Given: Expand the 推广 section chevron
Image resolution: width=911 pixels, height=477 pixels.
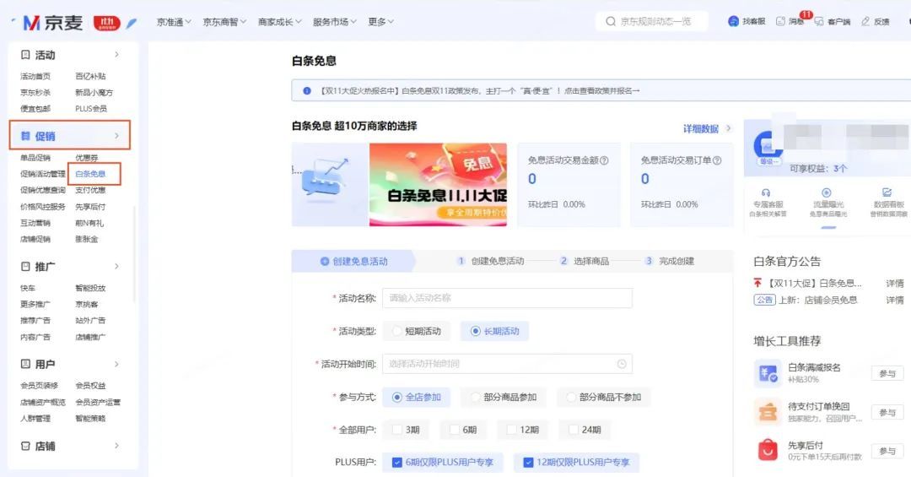Looking at the screenshot, I should pos(116,267).
